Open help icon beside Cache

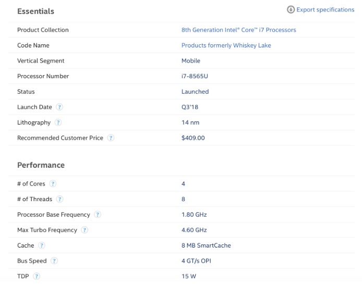click(x=42, y=245)
